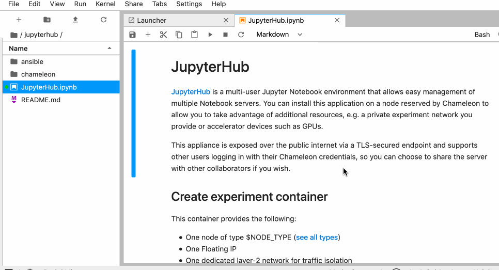Open the 'see all types' link
Viewport: 499px width, 270px height.
[317, 237]
